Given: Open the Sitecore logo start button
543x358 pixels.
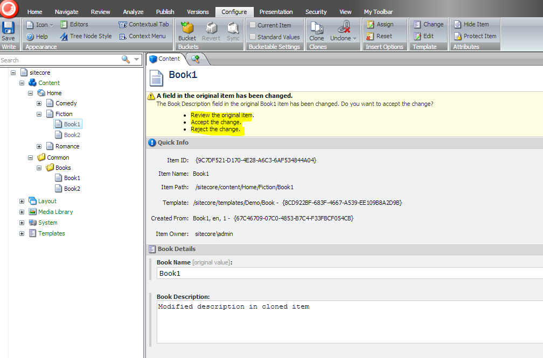Looking at the screenshot, I should 9,9.
